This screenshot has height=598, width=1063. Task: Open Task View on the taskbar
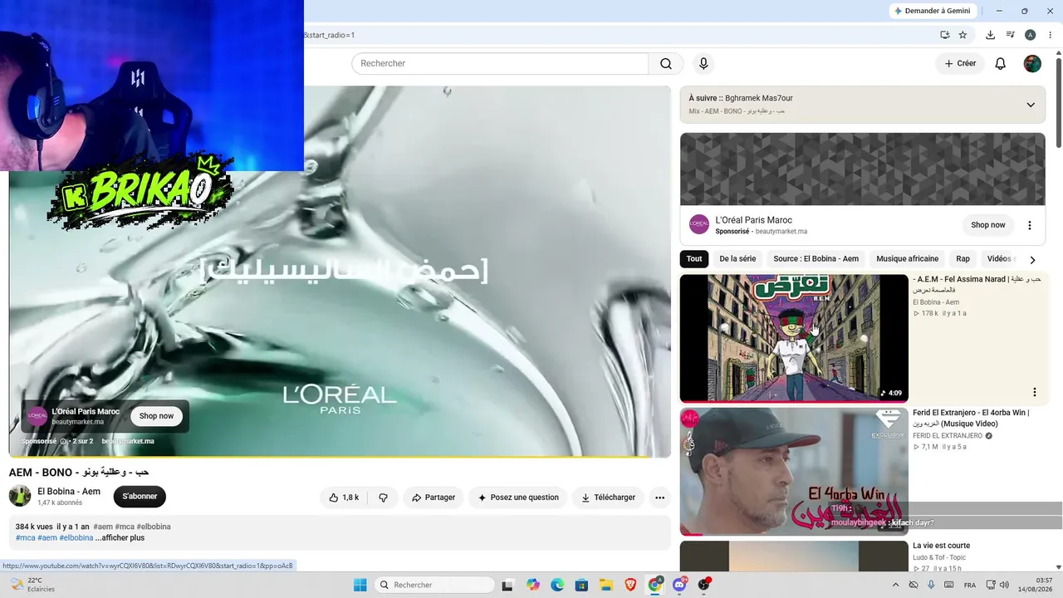(x=507, y=585)
